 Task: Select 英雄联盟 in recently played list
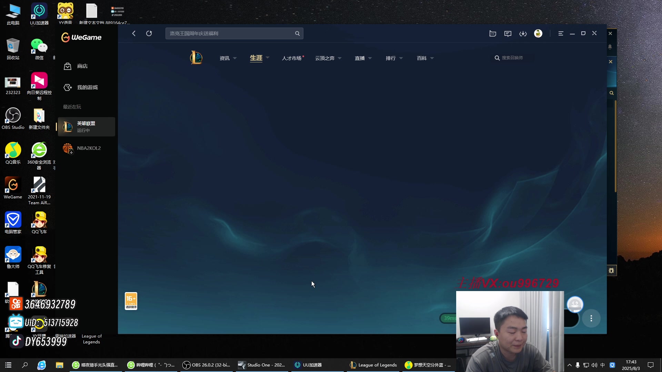(86, 127)
